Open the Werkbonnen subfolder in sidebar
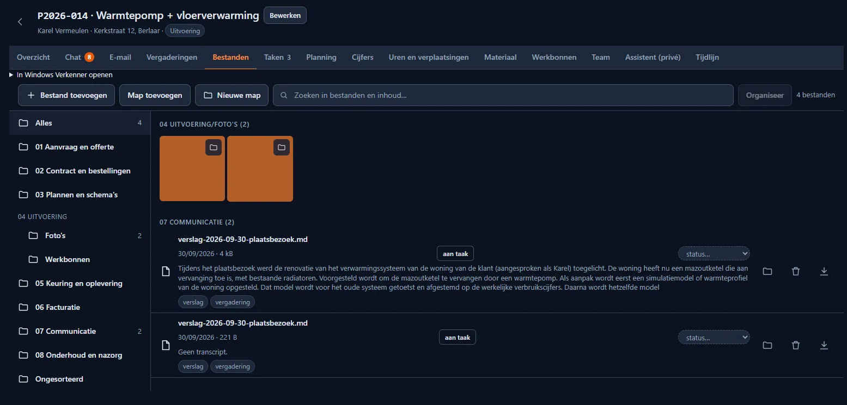 (84, 259)
